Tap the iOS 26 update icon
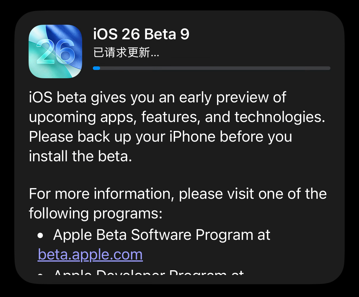The image size is (359, 297). 55,51
